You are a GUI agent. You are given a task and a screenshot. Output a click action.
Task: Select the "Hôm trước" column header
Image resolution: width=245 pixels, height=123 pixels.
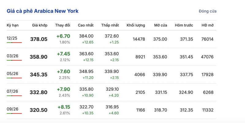(x=184, y=25)
